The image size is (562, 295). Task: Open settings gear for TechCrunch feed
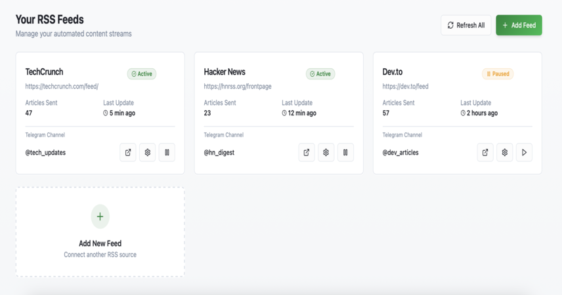(147, 153)
